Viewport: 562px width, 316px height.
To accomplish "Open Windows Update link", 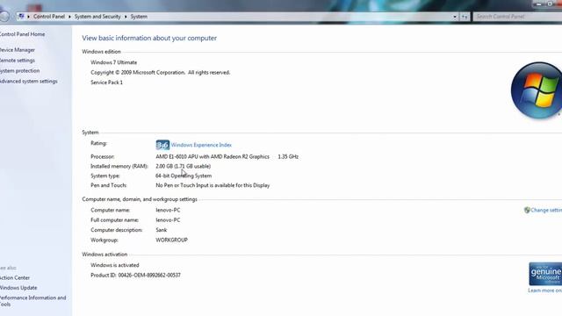I will coord(18,288).
